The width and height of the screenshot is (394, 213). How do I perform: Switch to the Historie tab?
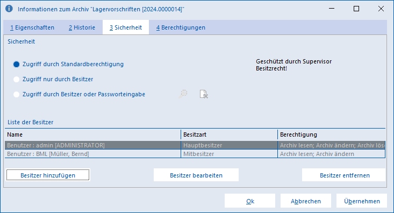click(82, 27)
